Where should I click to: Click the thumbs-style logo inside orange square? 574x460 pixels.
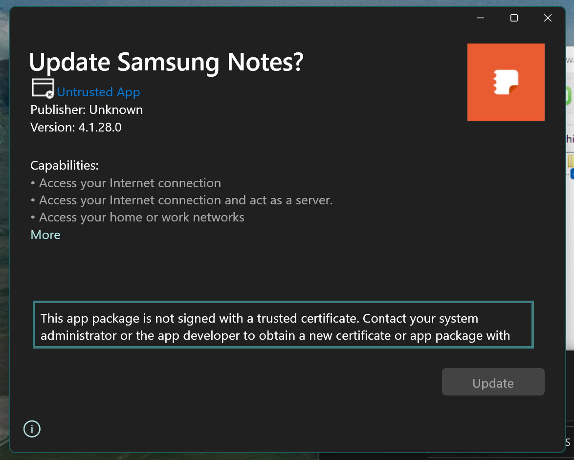coord(506,82)
